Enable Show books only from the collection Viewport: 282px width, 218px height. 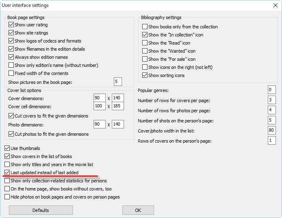(145, 27)
